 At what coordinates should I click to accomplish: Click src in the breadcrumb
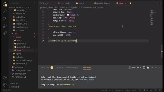pos(56,7)
